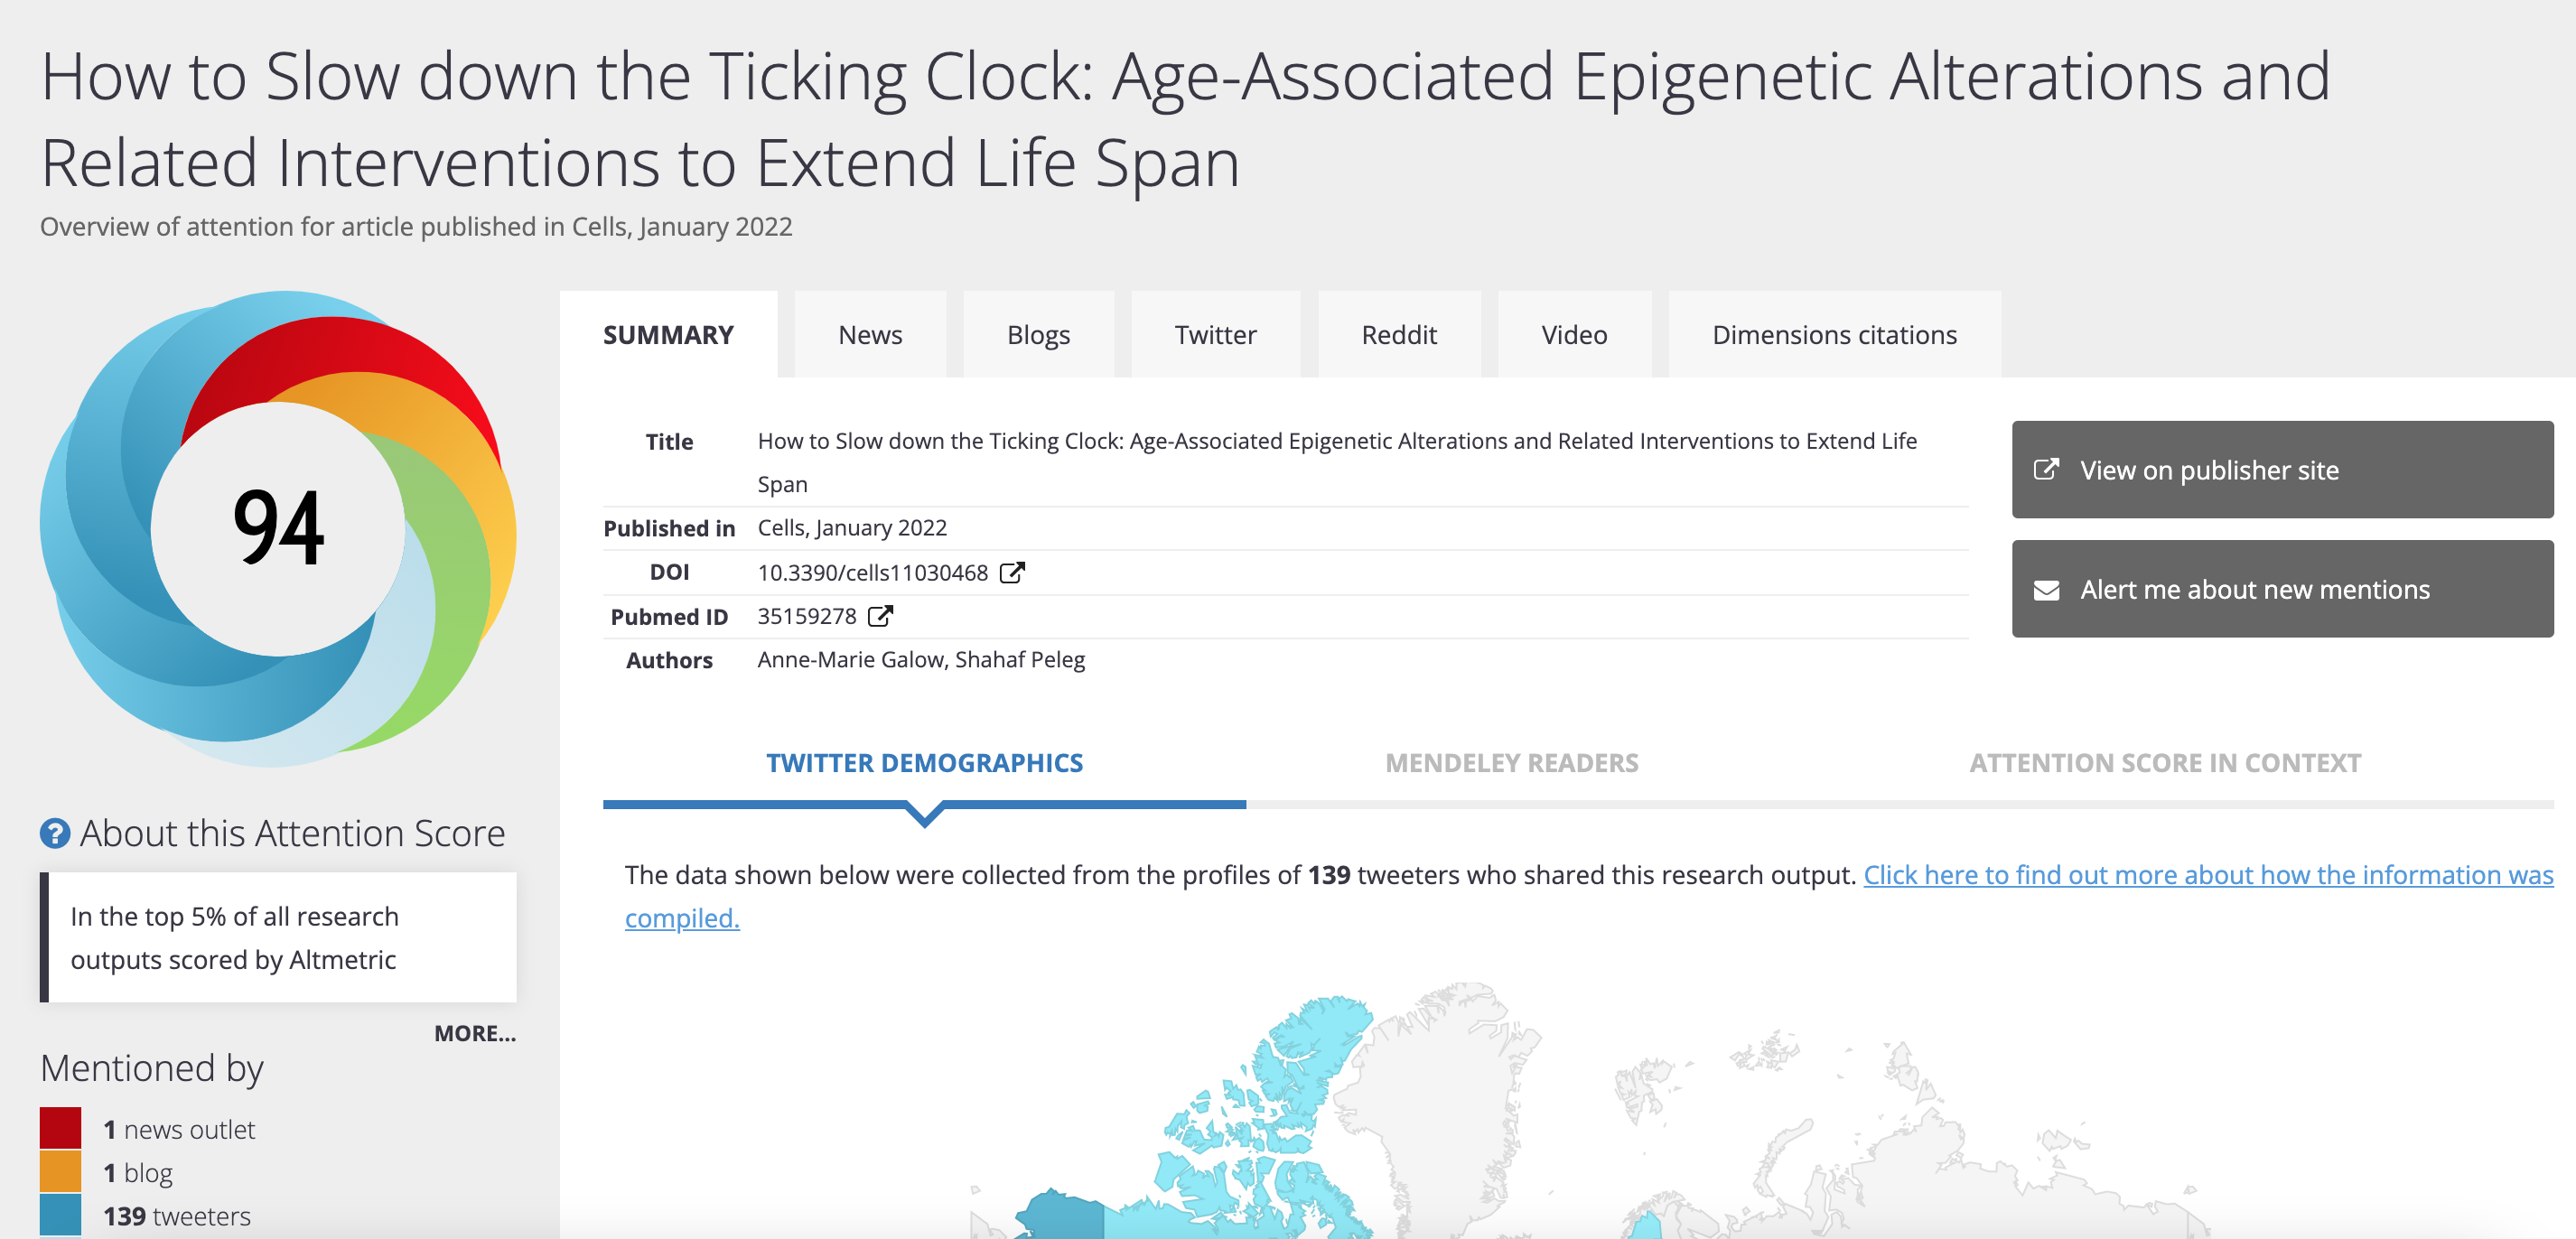Show the Mendeley Readers section
2576x1239 pixels.
(1511, 763)
